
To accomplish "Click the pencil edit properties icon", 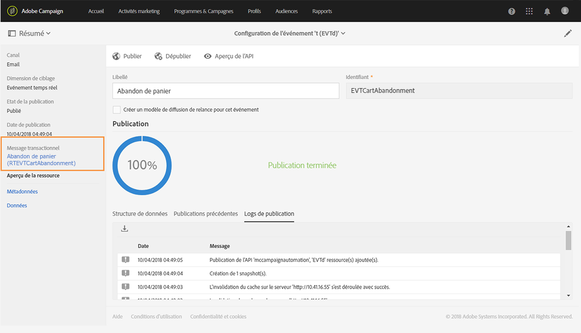I will tap(568, 33).
